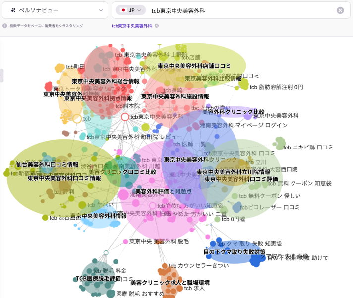Viewport: 353px width, 298px height.
Task: Click cluster label 美容クリニック口コミ比較
Action: click(x=122, y=172)
